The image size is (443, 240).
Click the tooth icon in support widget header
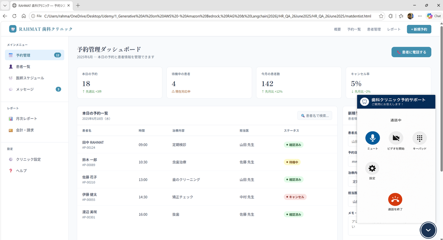click(364, 102)
